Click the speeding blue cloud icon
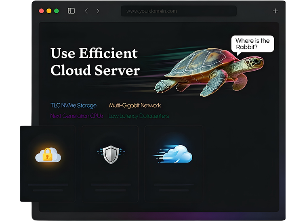Screen dimensions: 286x221 coord(174,154)
